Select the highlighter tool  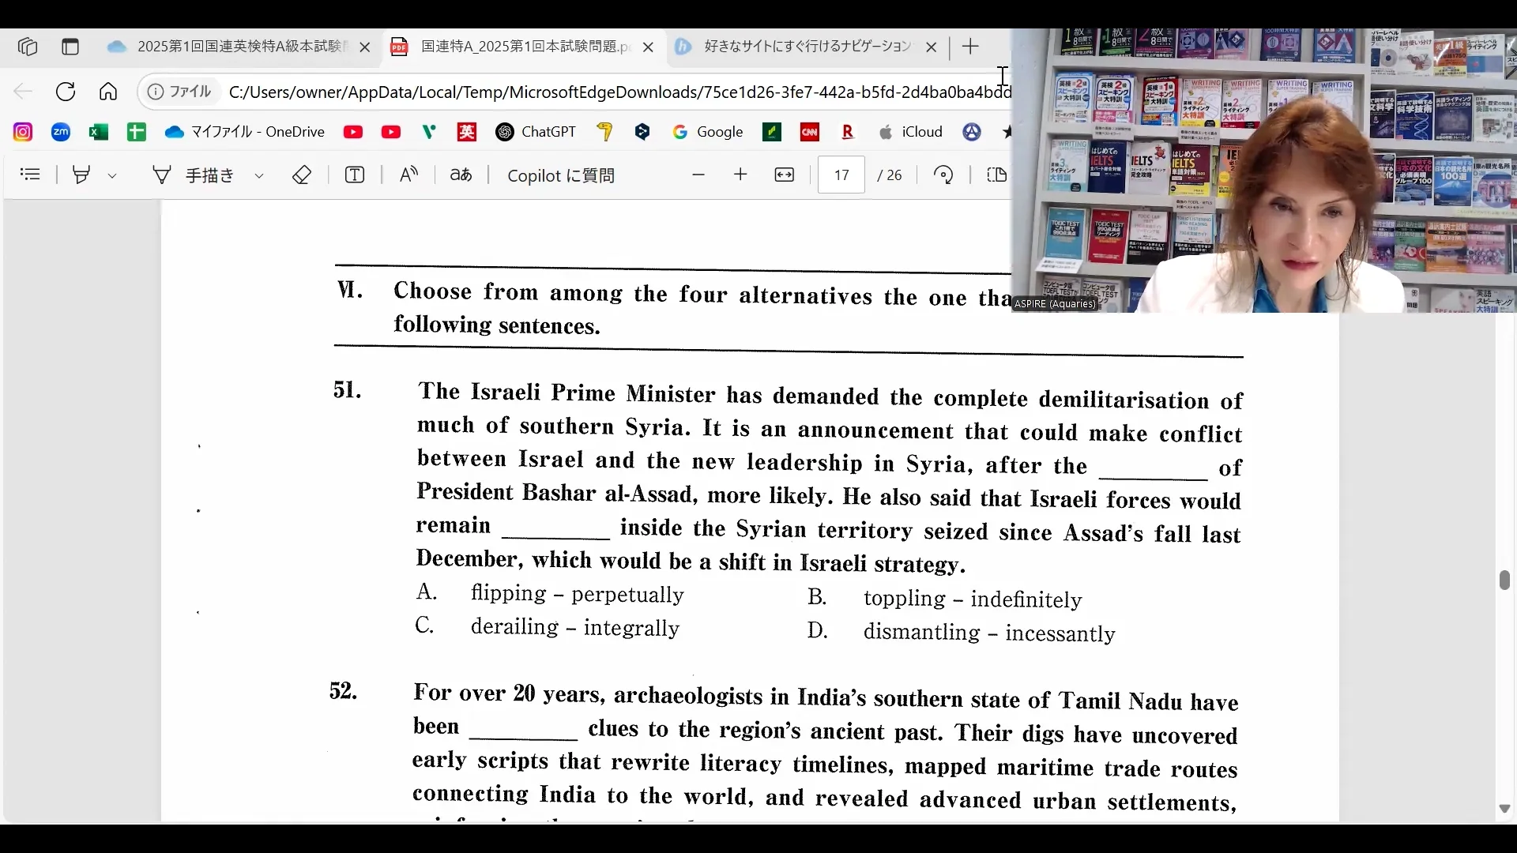click(81, 175)
